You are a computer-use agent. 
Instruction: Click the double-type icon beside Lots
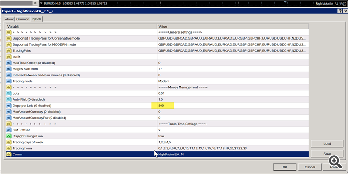[9, 93]
